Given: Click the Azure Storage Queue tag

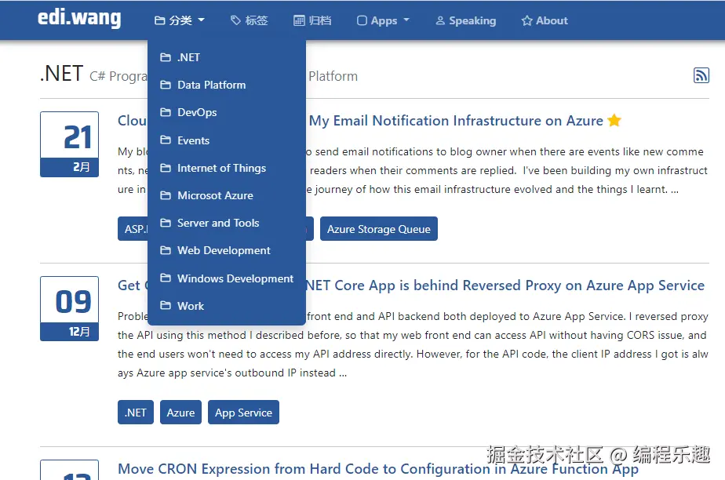Looking at the screenshot, I should point(379,229).
